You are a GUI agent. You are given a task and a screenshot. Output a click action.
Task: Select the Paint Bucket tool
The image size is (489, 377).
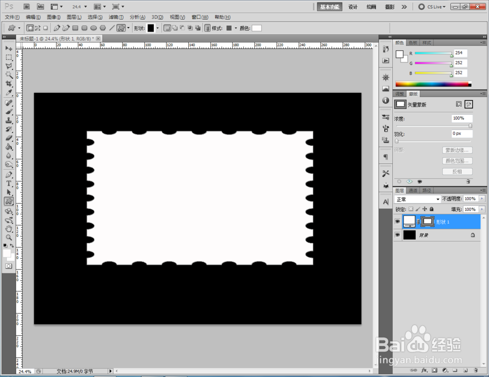[x=9, y=147]
